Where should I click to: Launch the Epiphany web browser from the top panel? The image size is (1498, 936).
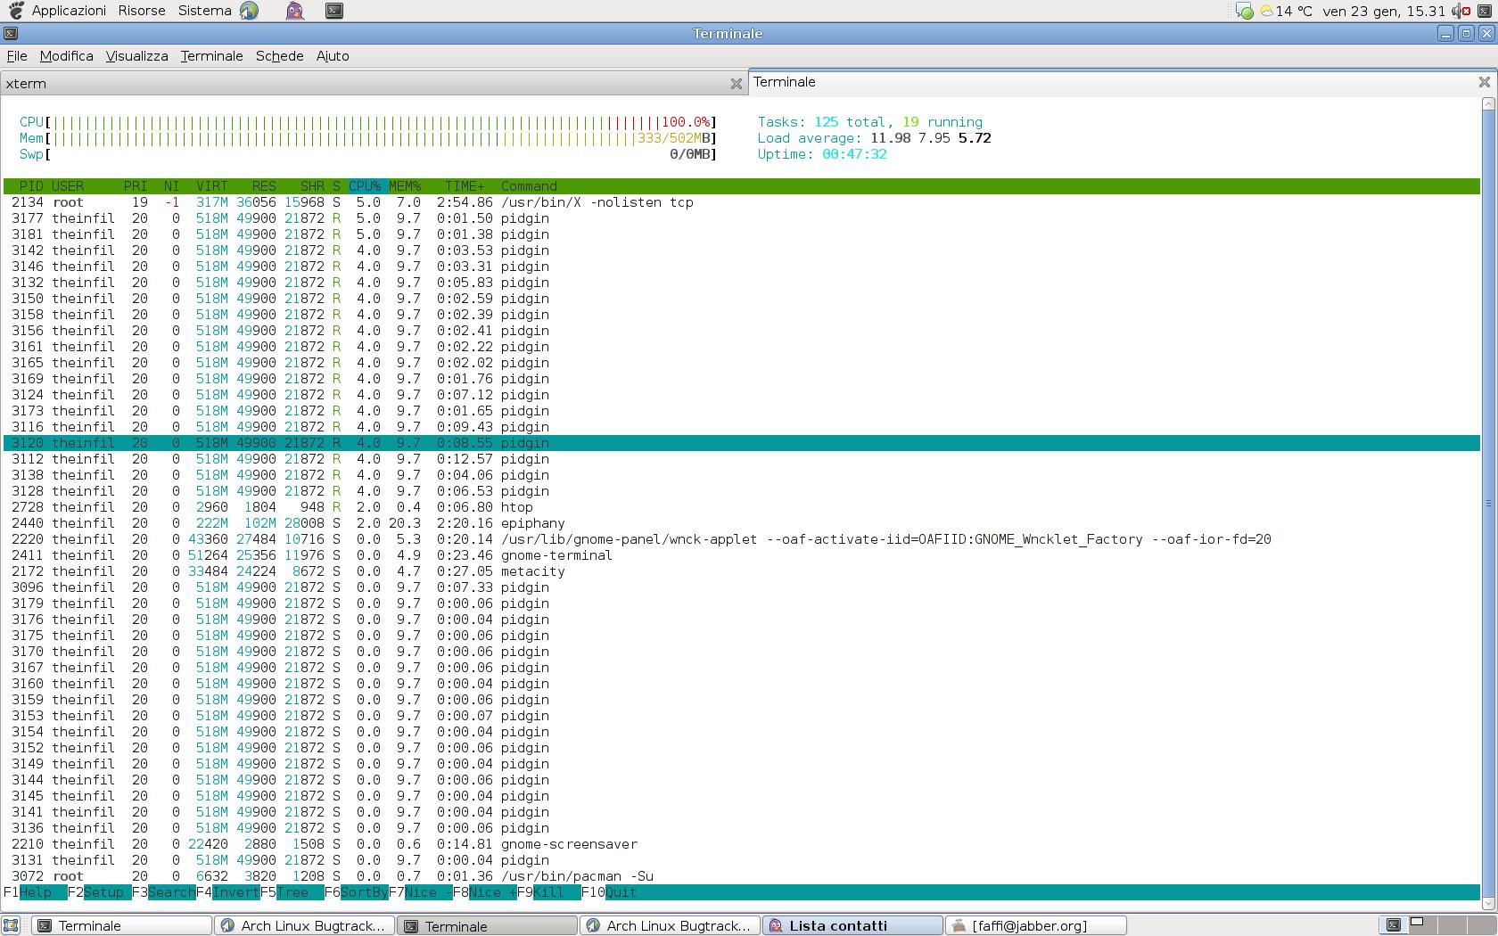pos(249,11)
